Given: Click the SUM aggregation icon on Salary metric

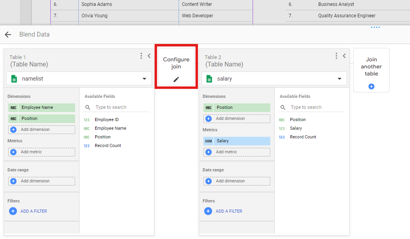Looking at the screenshot, I should click(x=209, y=141).
